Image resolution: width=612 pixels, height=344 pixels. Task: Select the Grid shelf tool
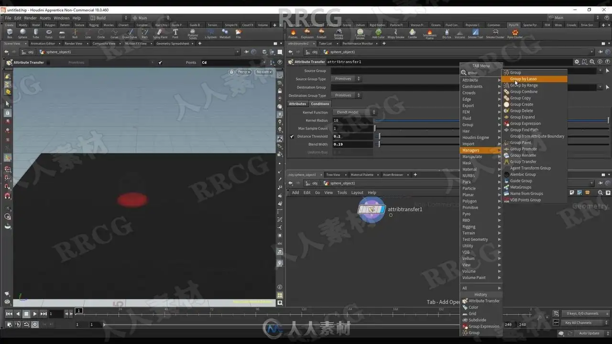click(62, 33)
